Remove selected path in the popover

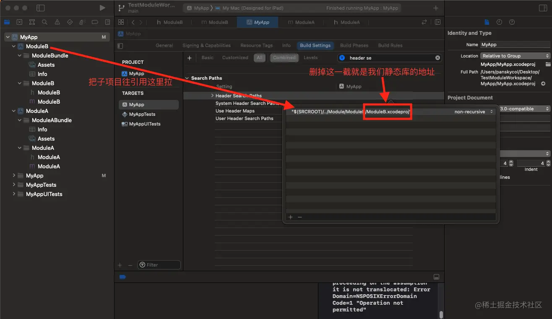coord(299,217)
